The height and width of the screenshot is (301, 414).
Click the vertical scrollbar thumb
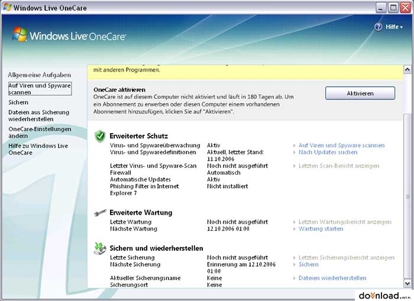click(407, 196)
